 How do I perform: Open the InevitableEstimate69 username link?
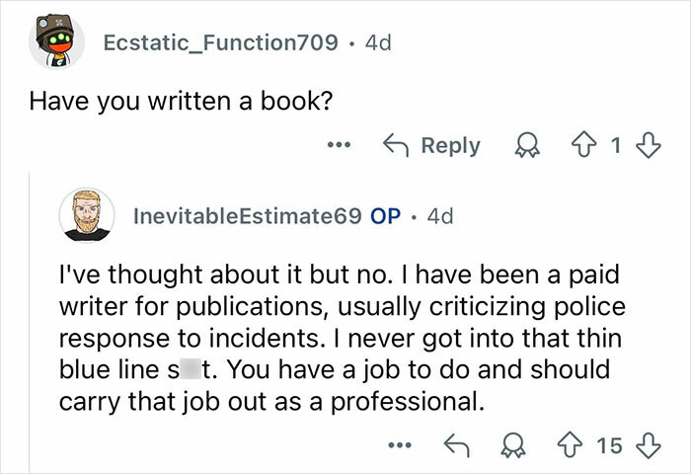click(247, 216)
